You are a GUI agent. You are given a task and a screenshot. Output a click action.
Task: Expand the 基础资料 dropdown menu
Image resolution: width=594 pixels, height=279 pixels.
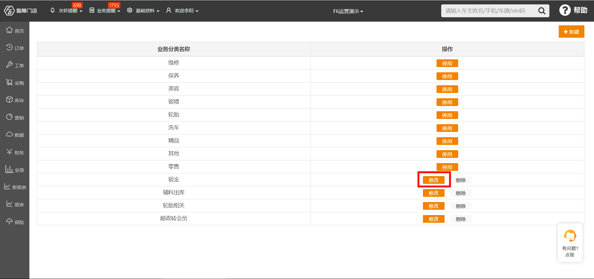[x=148, y=11]
